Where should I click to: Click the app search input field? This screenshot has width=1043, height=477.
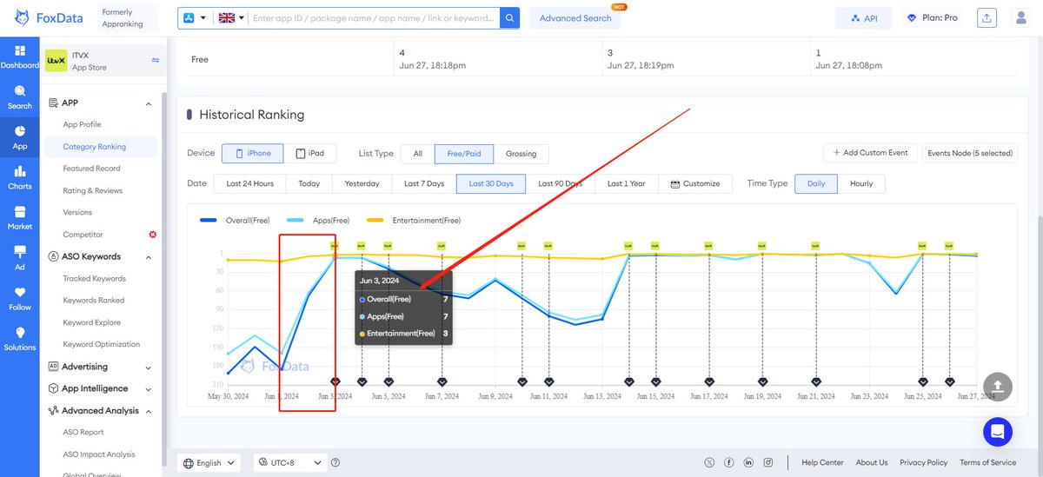[375, 17]
